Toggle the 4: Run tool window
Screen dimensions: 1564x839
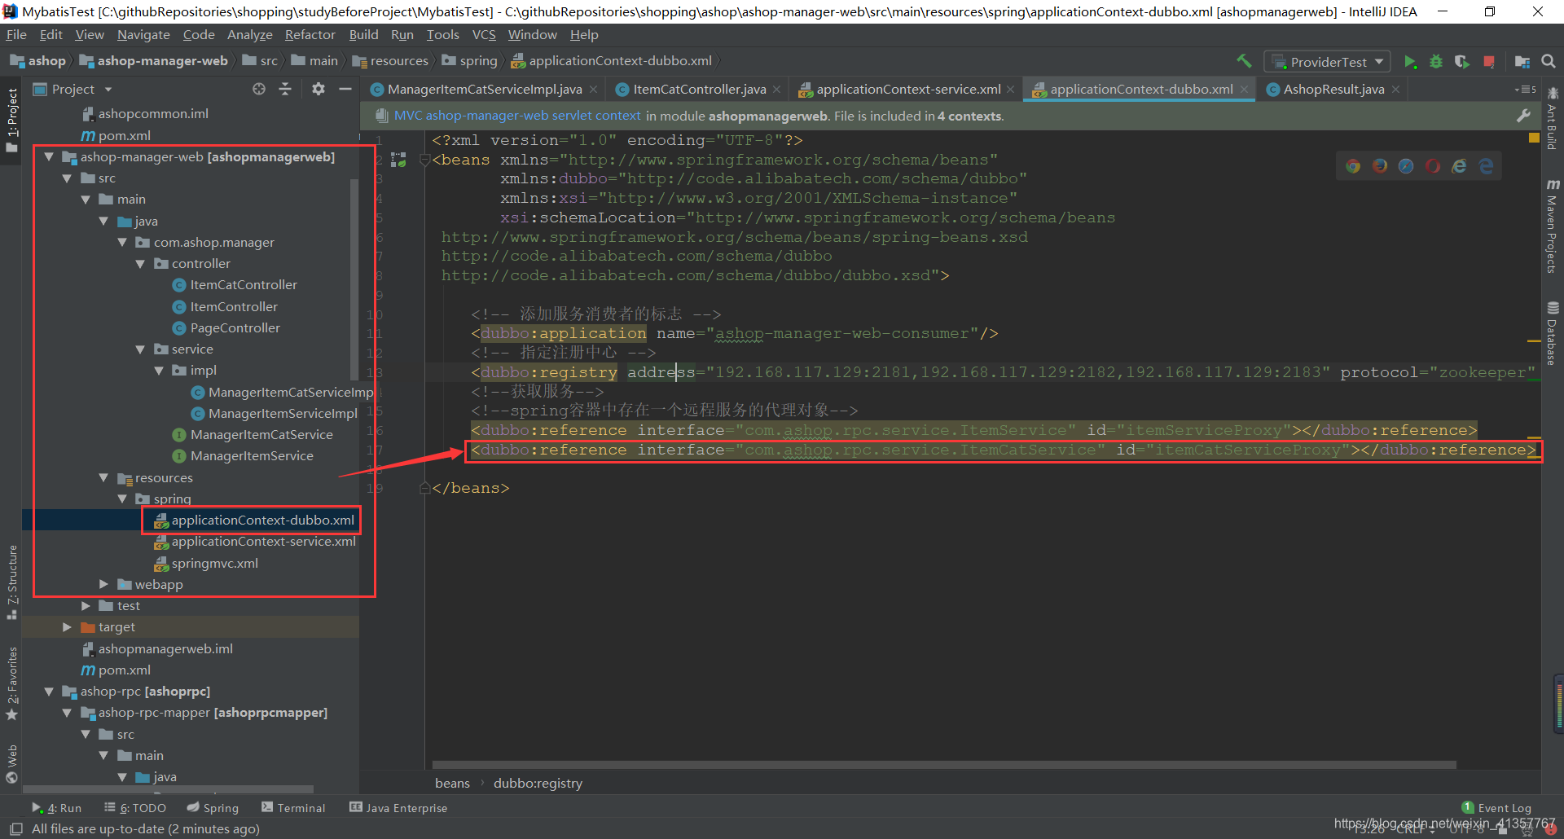pyautogui.click(x=57, y=808)
